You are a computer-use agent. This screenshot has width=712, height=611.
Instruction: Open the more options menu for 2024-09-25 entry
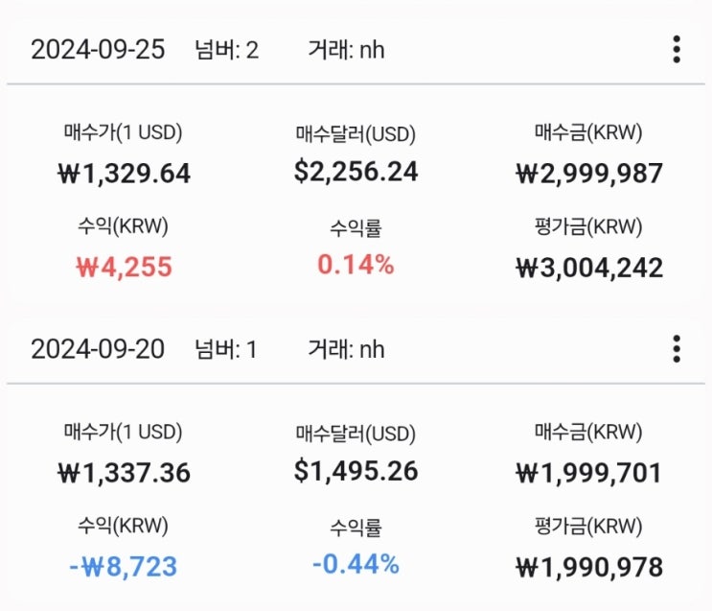click(677, 50)
